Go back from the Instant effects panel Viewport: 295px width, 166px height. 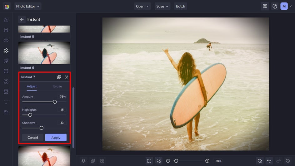[22, 19]
